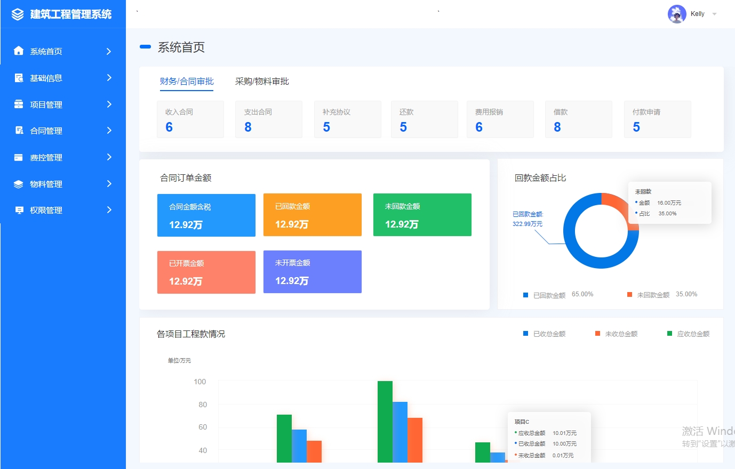Click the system logo stack icon

point(18,14)
